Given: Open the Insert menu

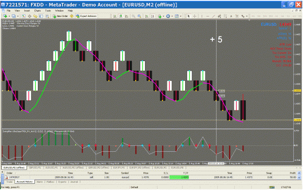Looking at the screenshot, I should (x=27, y=11).
